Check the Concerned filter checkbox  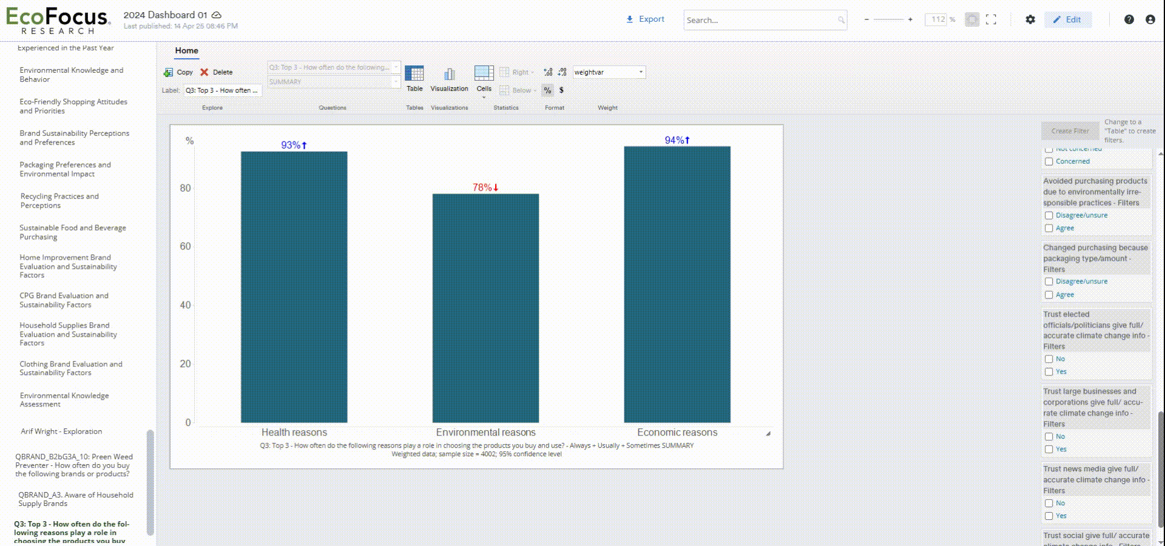click(x=1050, y=161)
